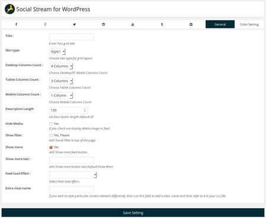Open the Skin type dropdown

tap(57, 51)
